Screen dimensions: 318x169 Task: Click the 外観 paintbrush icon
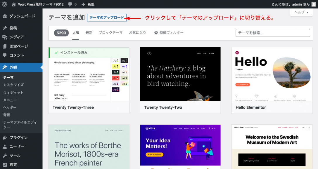(5, 67)
